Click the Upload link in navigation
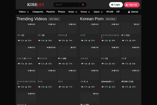This screenshot has height=105, width=157. (x=133, y=12)
